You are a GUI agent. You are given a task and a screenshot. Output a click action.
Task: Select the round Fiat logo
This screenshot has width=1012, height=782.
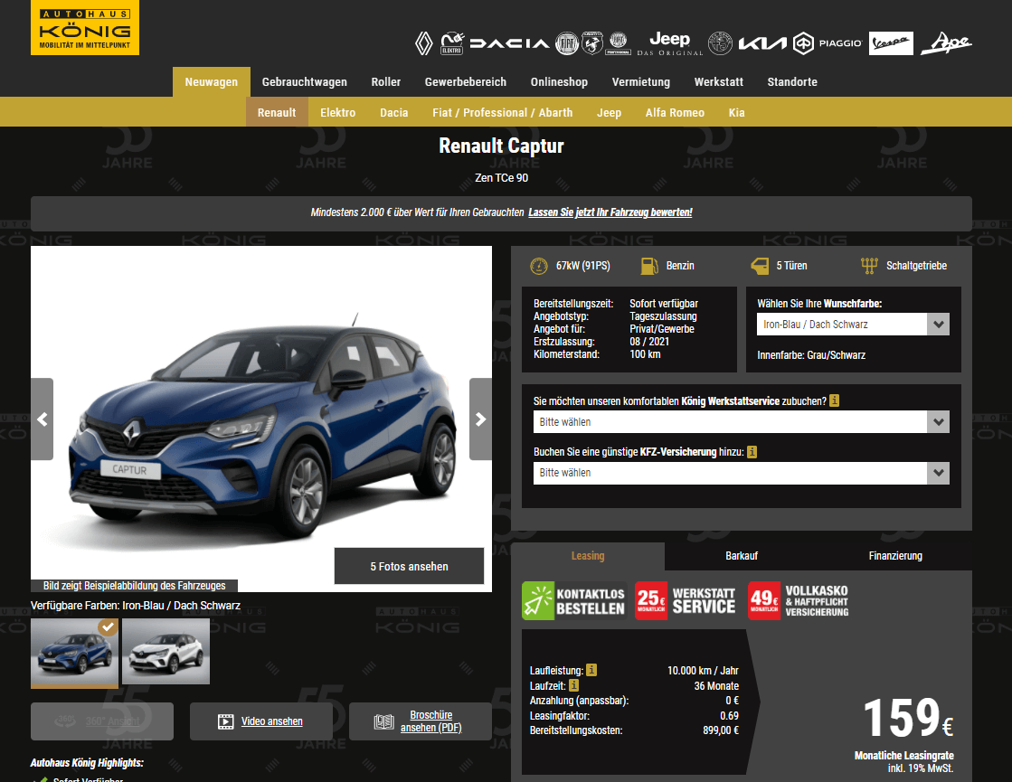click(x=567, y=43)
